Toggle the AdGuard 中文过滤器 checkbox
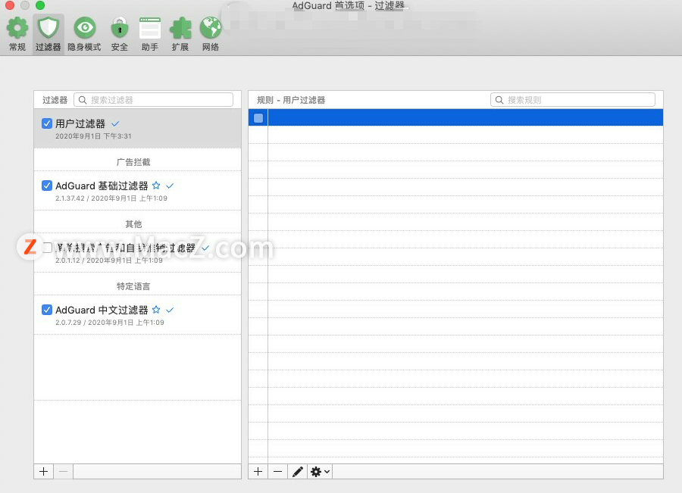682x493 pixels. [x=47, y=310]
